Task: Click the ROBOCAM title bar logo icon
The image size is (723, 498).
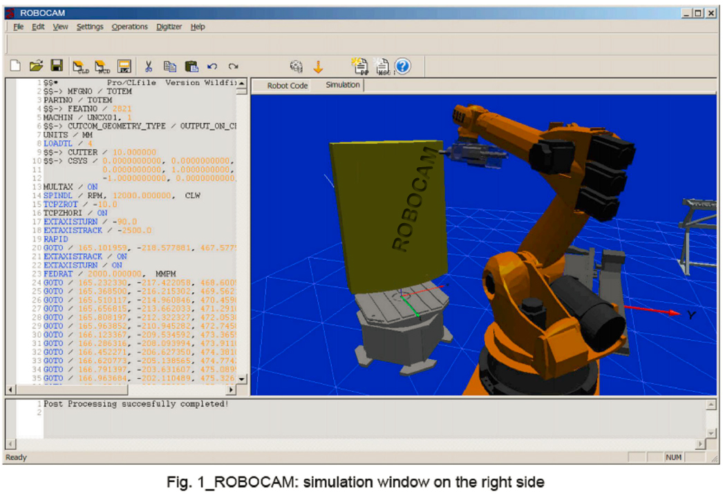Action: [10, 13]
